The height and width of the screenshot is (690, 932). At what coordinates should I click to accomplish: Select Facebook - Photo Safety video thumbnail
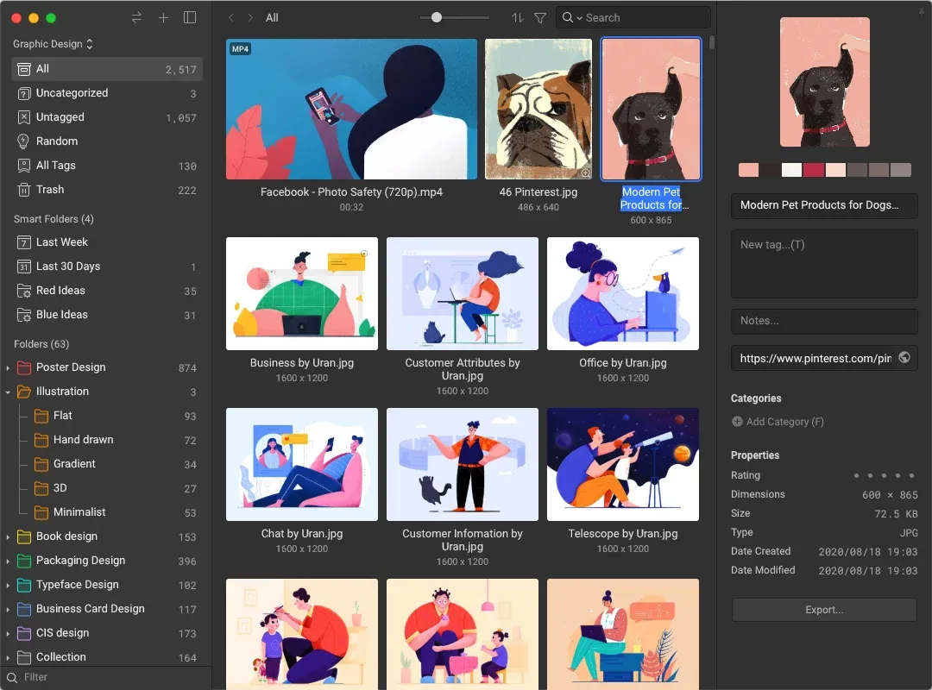pyautogui.click(x=351, y=110)
